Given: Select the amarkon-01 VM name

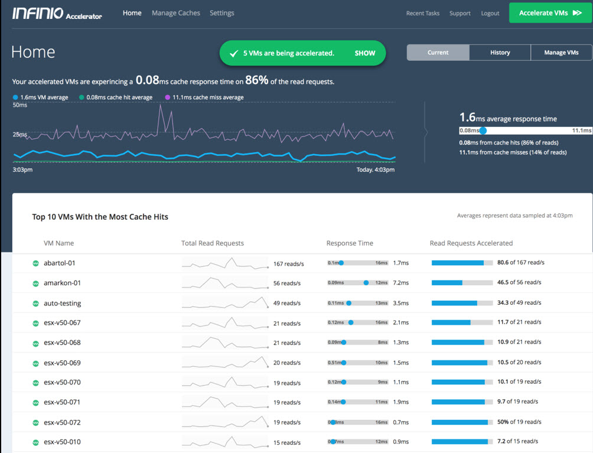Looking at the screenshot, I should (62, 283).
